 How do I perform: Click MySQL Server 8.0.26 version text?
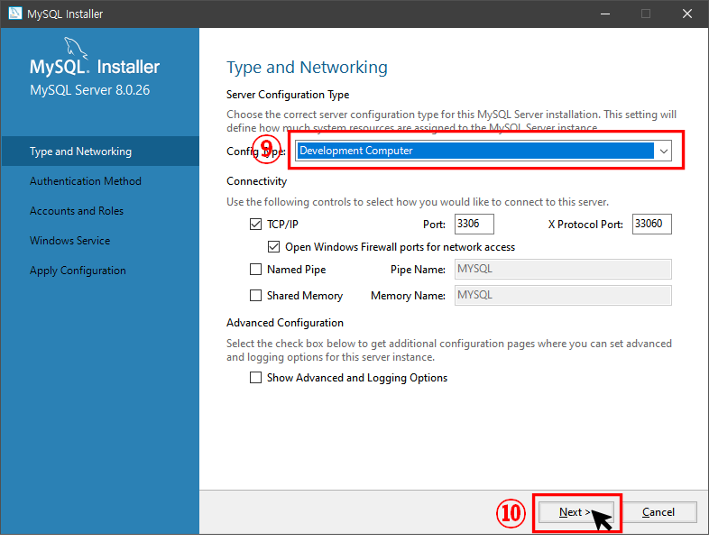[x=89, y=90]
